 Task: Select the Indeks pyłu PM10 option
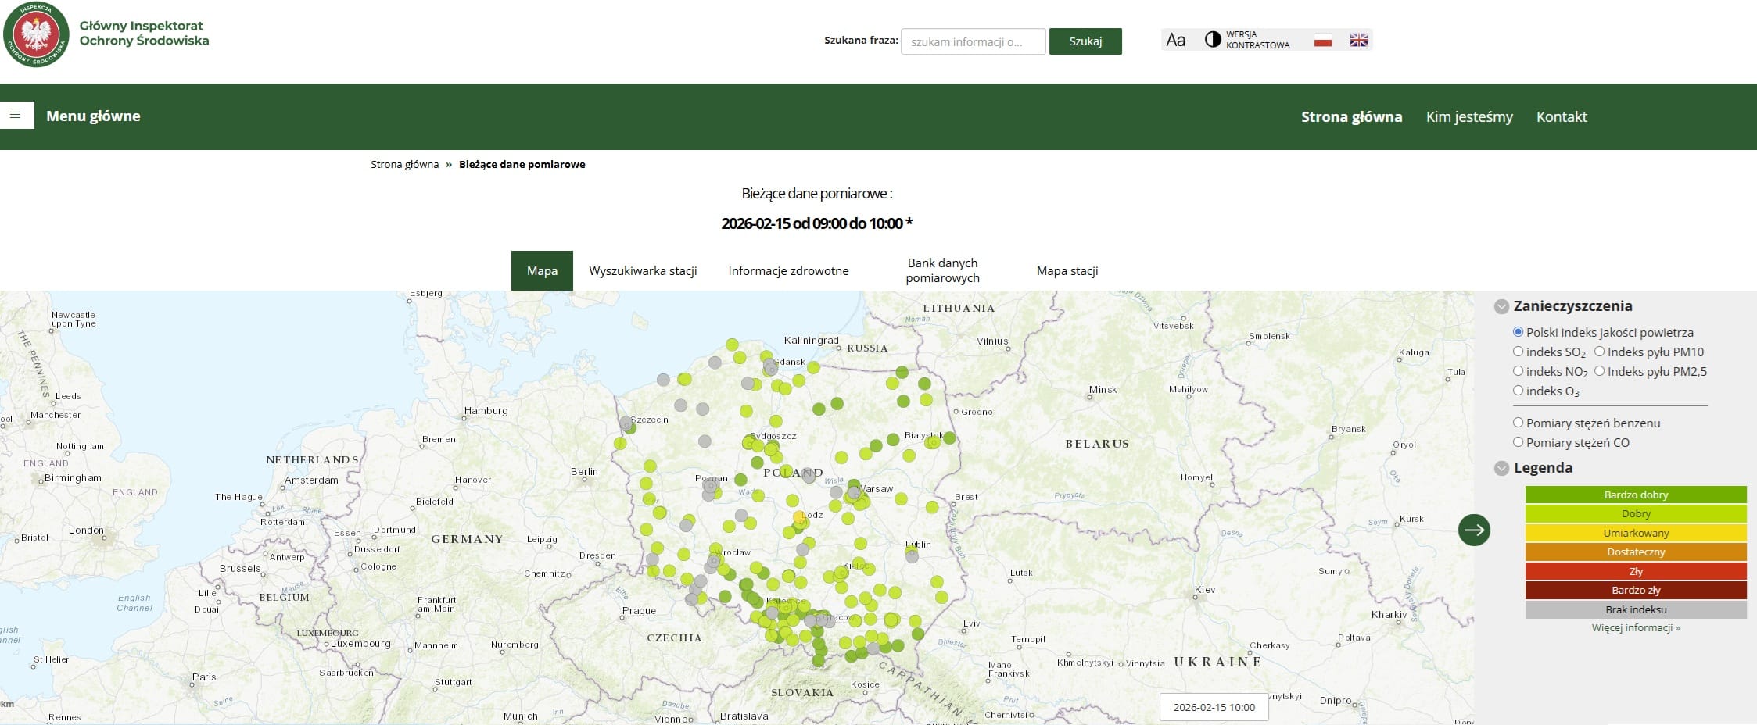pos(1599,352)
